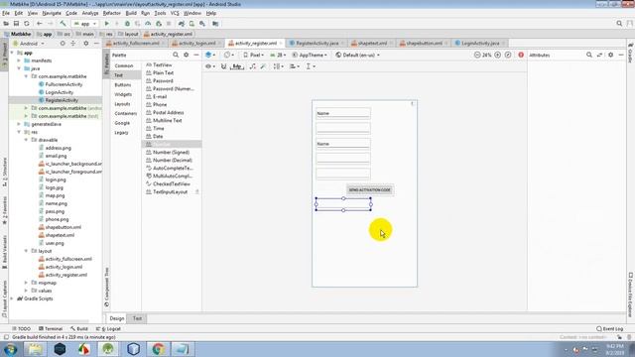Open Palette settings gear
Image resolution: width=635 pixels, height=357 pixels.
click(x=186, y=55)
